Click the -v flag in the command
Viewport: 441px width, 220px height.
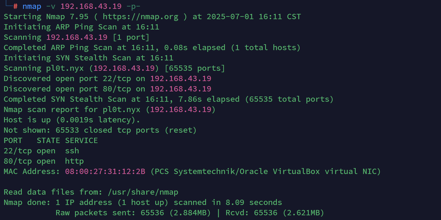click(x=51, y=6)
